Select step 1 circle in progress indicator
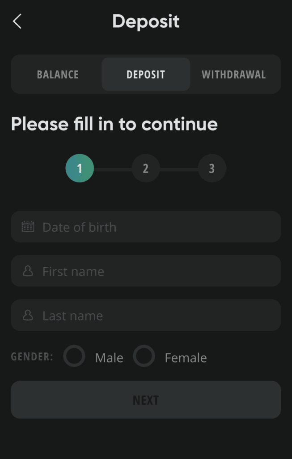 pyautogui.click(x=80, y=169)
